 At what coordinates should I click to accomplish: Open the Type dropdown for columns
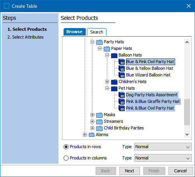[x=163, y=158]
